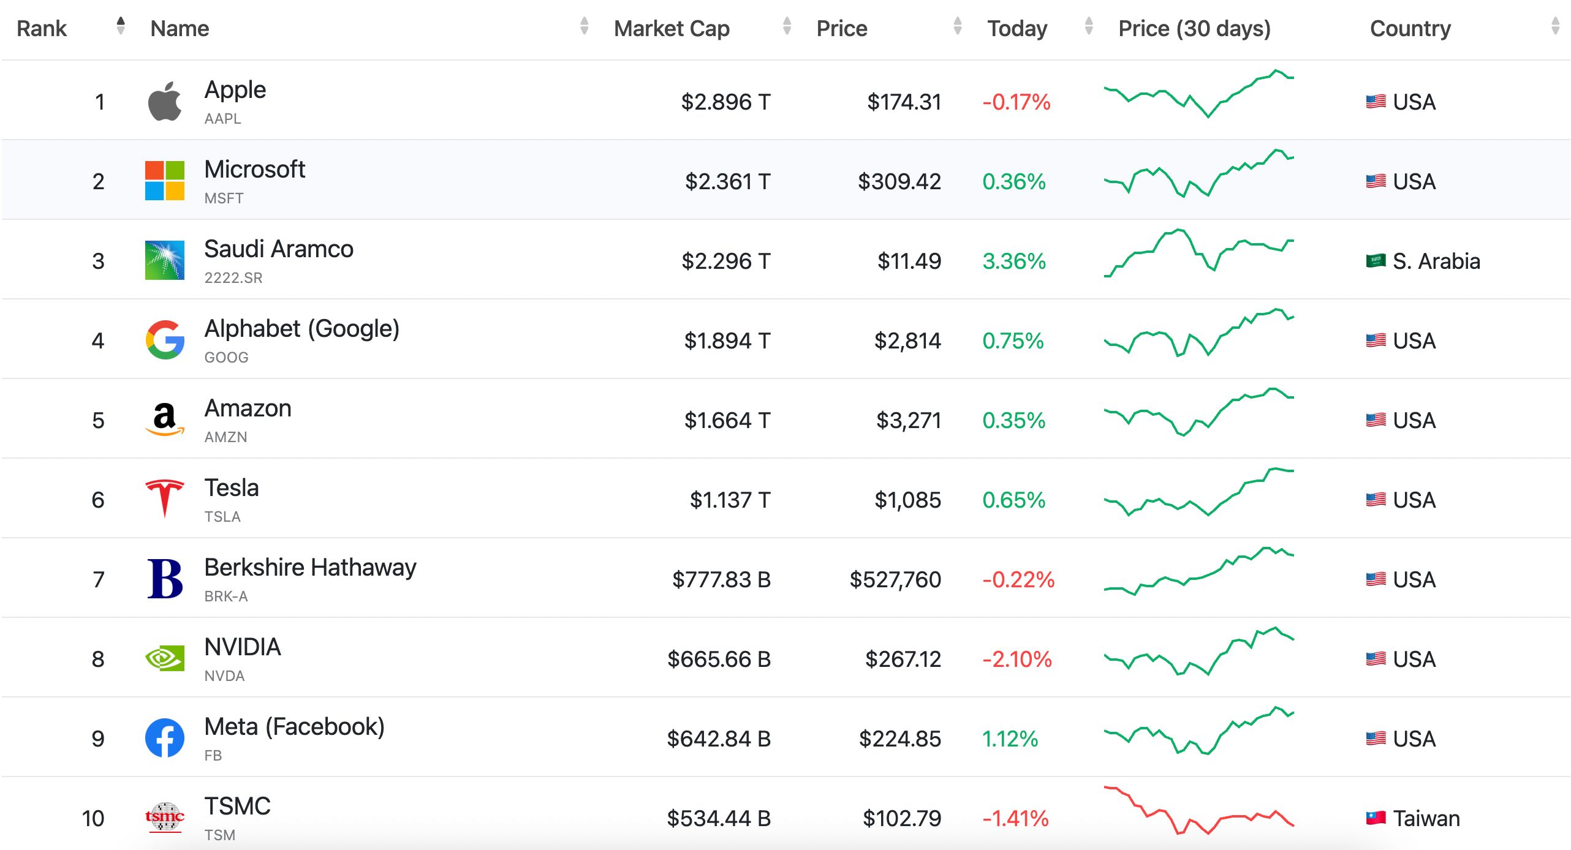Click the $527,760 price value
The height and width of the screenshot is (850, 1571).
point(895,579)
